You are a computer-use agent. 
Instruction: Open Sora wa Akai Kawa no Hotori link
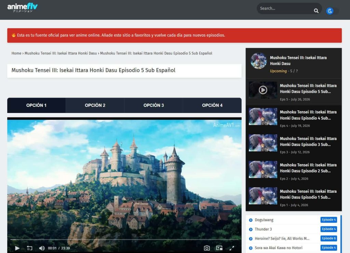[x=279, y=248]
